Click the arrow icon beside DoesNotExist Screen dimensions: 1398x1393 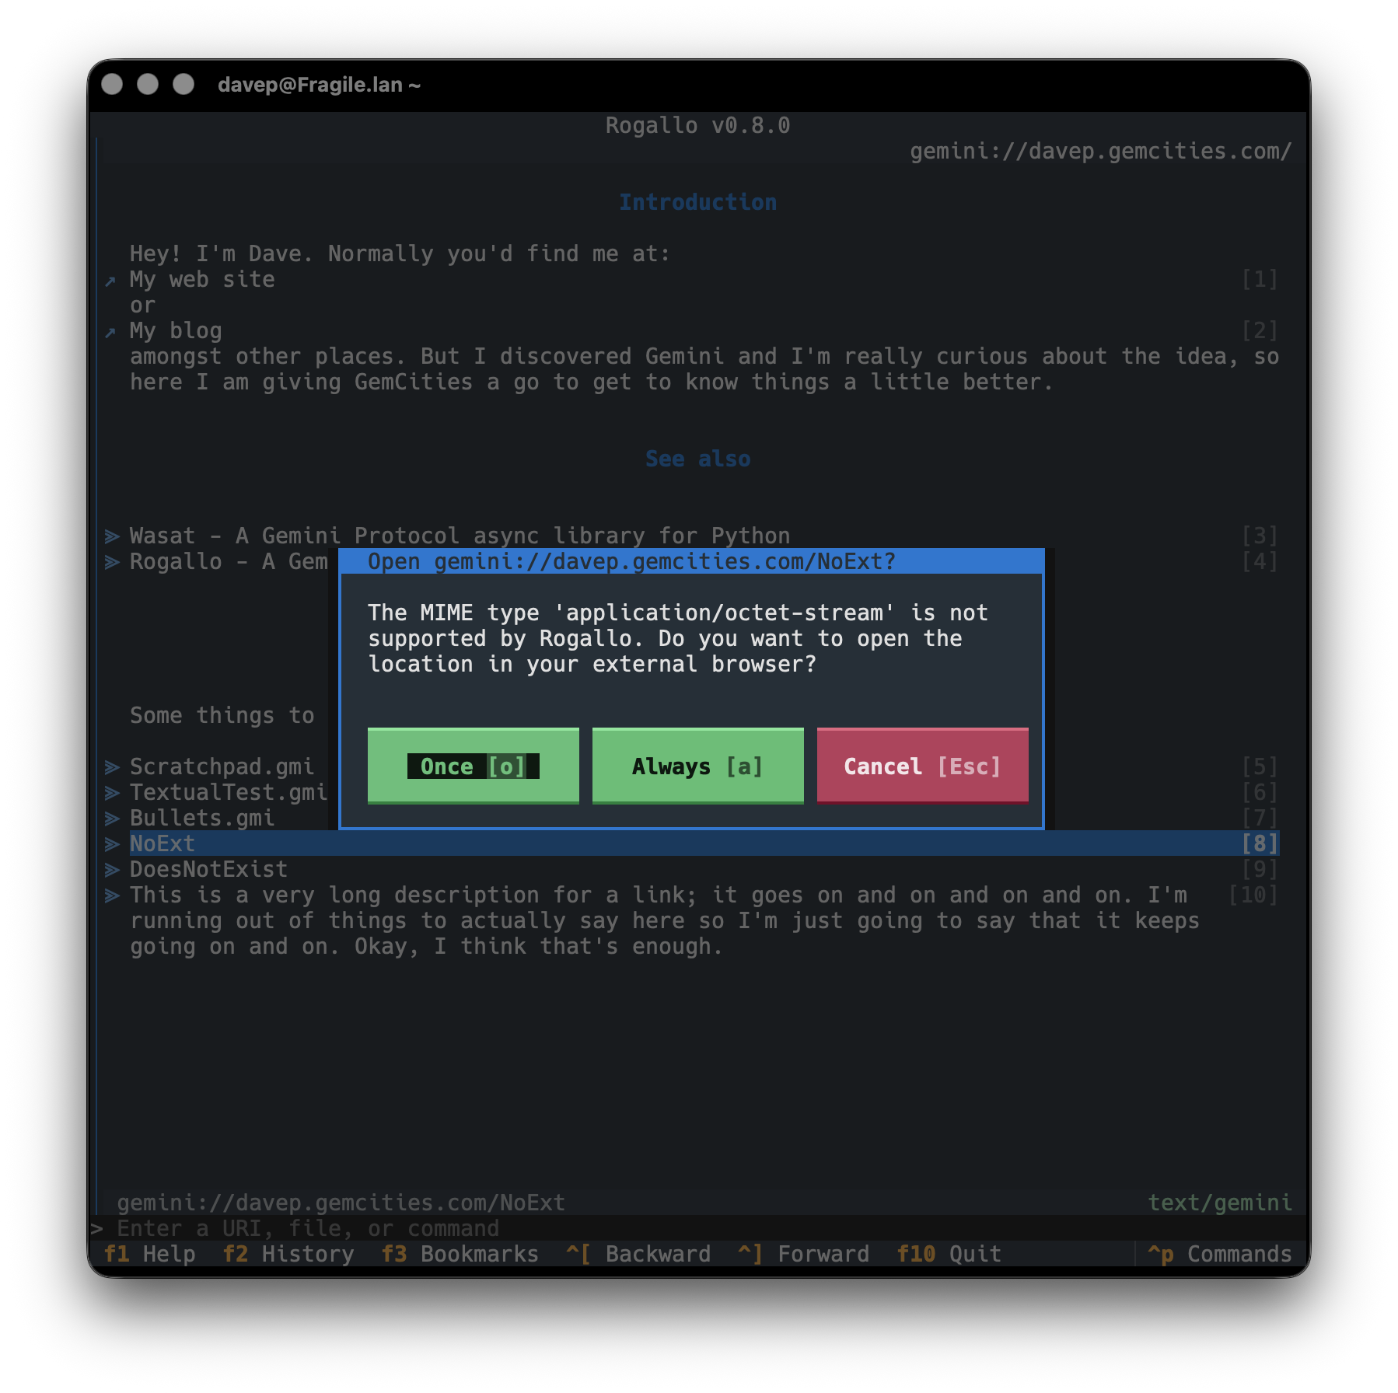(x=112, y=869)
